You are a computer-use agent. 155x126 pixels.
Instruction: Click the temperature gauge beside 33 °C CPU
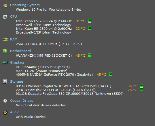90,28
